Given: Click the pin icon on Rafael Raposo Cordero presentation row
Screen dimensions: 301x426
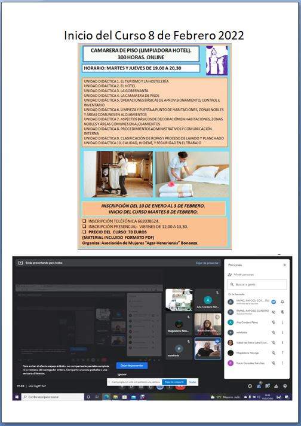Looking at the screenshot, I should pos(282,312).
